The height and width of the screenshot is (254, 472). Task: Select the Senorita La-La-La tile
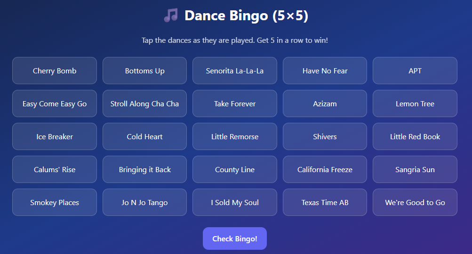coord(235,71)
